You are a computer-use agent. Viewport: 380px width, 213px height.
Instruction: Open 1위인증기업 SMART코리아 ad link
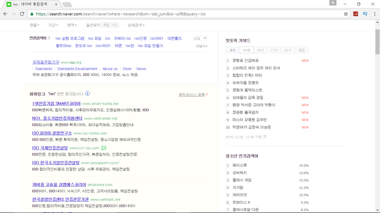point(56,104)
